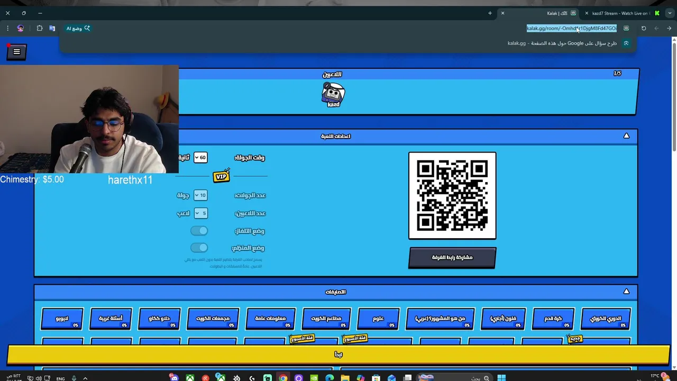The image size is (677, 381).
Task: Open Microsoft Store from the taskbar
Action: [x=376, y=378]
